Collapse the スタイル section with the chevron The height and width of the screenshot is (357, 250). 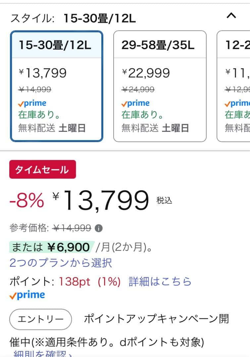(x=231, y=16)
